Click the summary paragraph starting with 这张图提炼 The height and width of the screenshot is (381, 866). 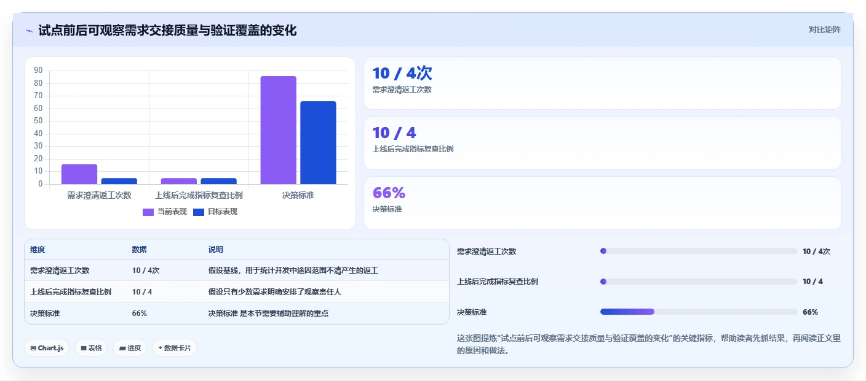click(649, 345)
